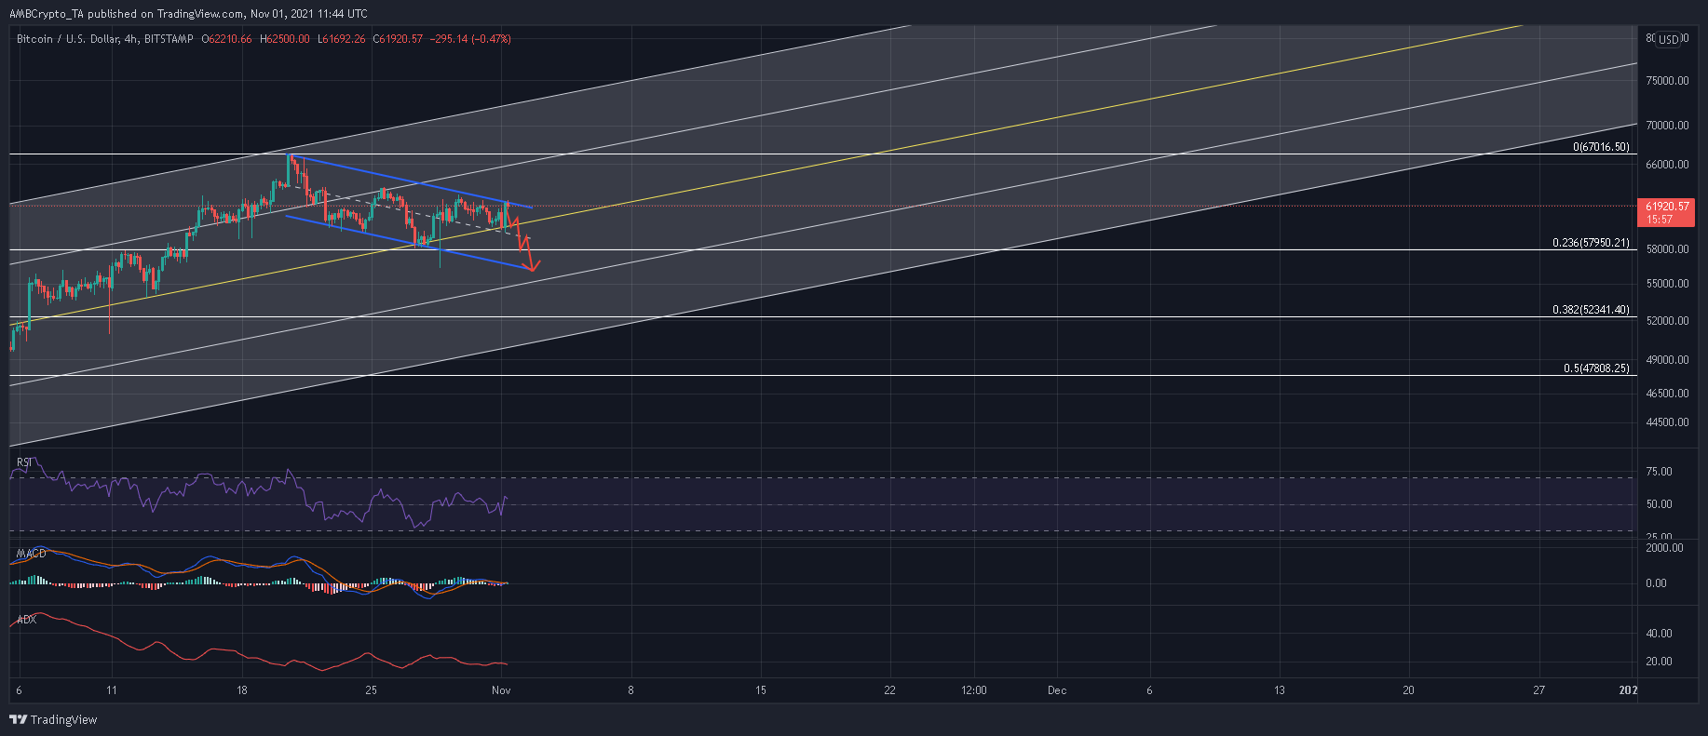Click the 75000.00 price axis label

click(x=1667, y=81)
